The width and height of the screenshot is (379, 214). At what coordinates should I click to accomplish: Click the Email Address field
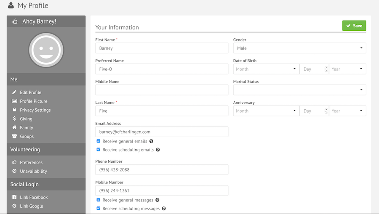click(162, 132)
